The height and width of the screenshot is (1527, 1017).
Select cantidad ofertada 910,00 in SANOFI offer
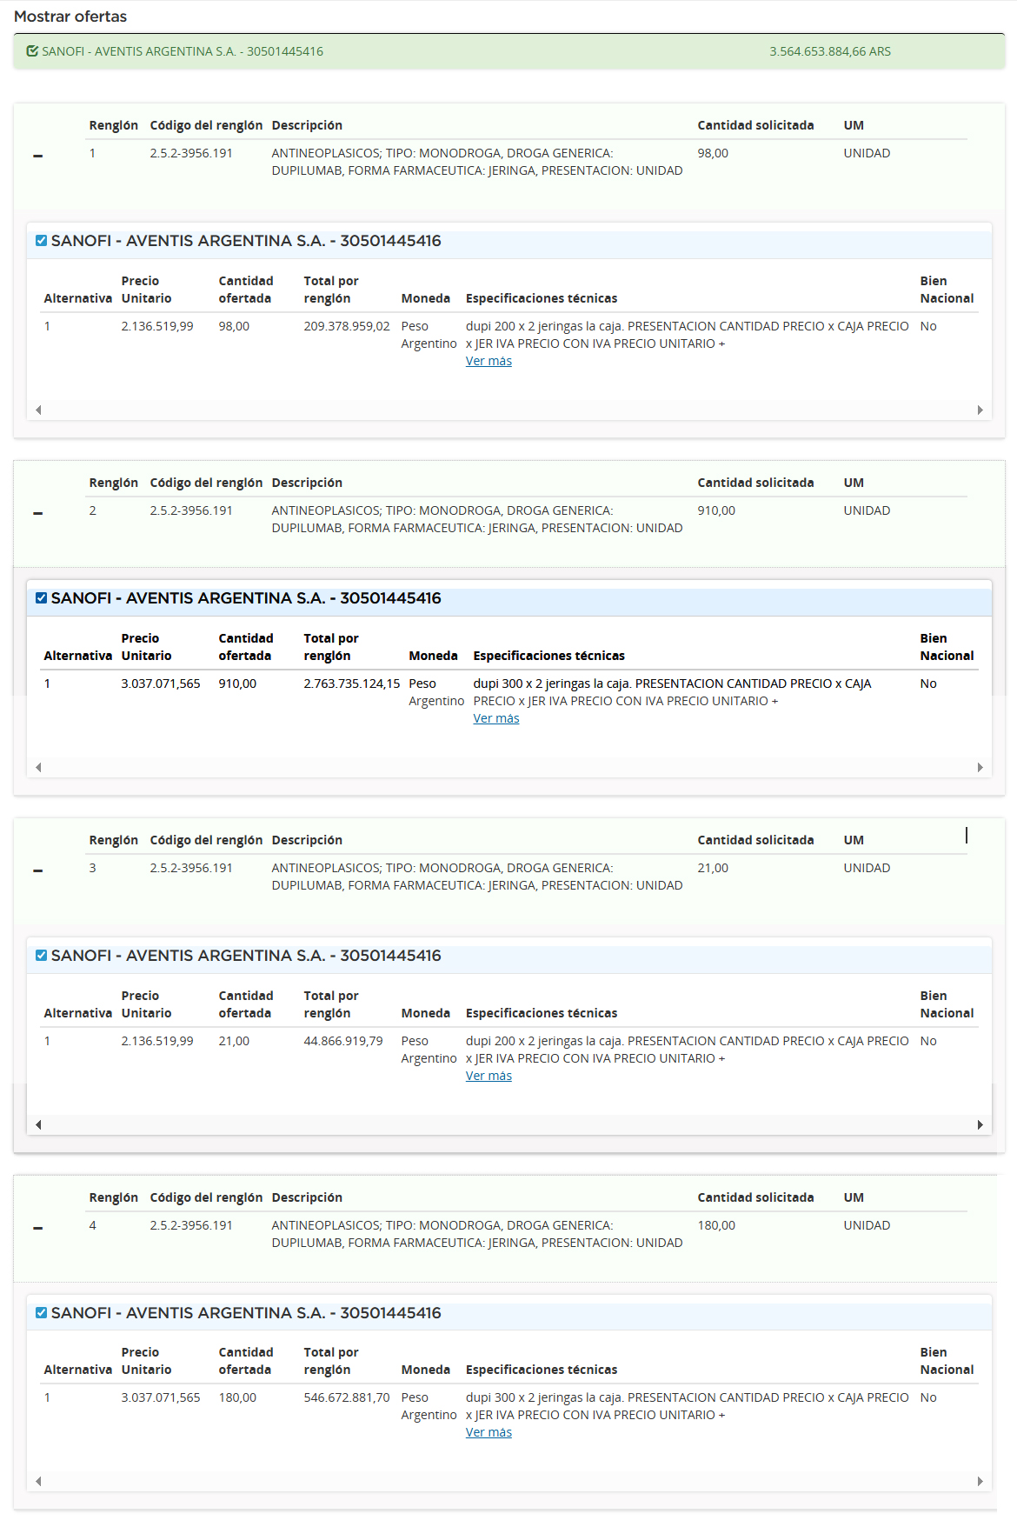click(237, 683)
